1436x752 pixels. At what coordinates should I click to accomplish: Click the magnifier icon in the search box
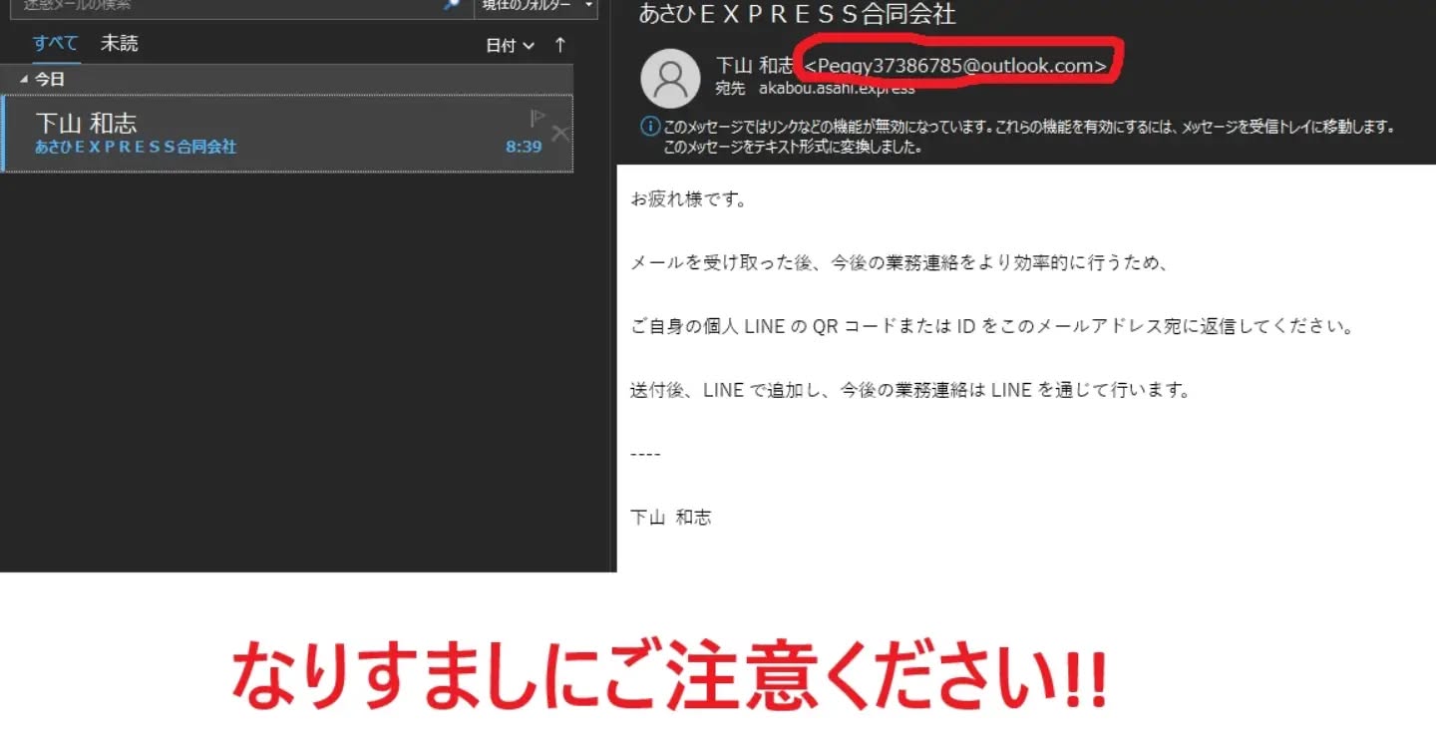click(x=452, y=5)
